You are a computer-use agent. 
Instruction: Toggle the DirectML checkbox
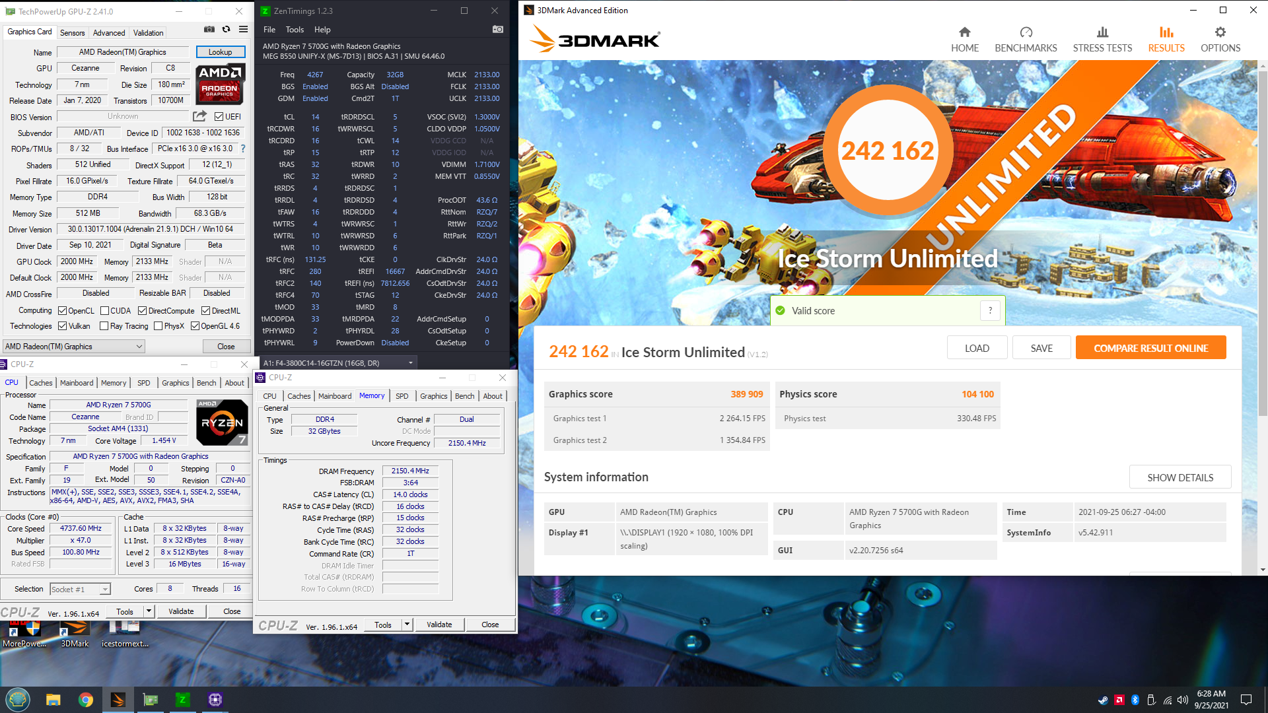click(205, 311)
